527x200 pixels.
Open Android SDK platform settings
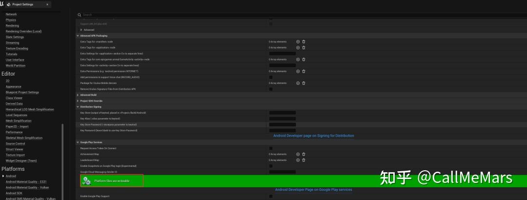point(14,193)
